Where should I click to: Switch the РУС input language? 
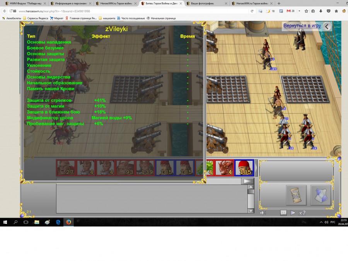click(333, 222)
